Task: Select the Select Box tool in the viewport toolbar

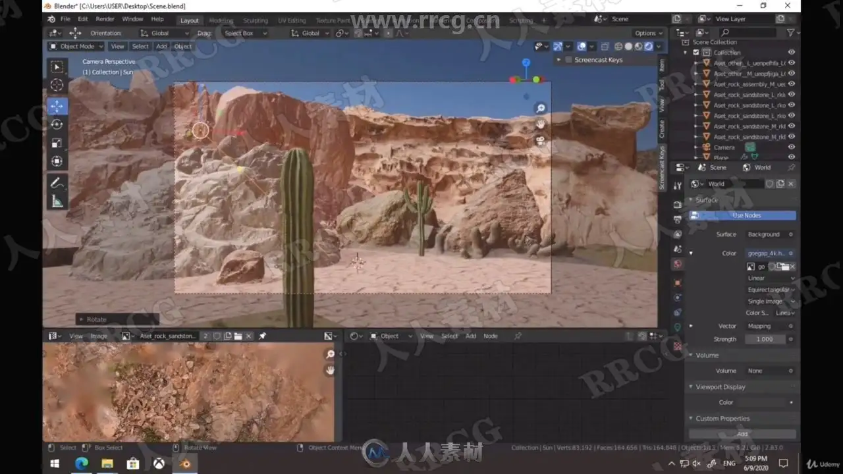Action: click(57, 66)
